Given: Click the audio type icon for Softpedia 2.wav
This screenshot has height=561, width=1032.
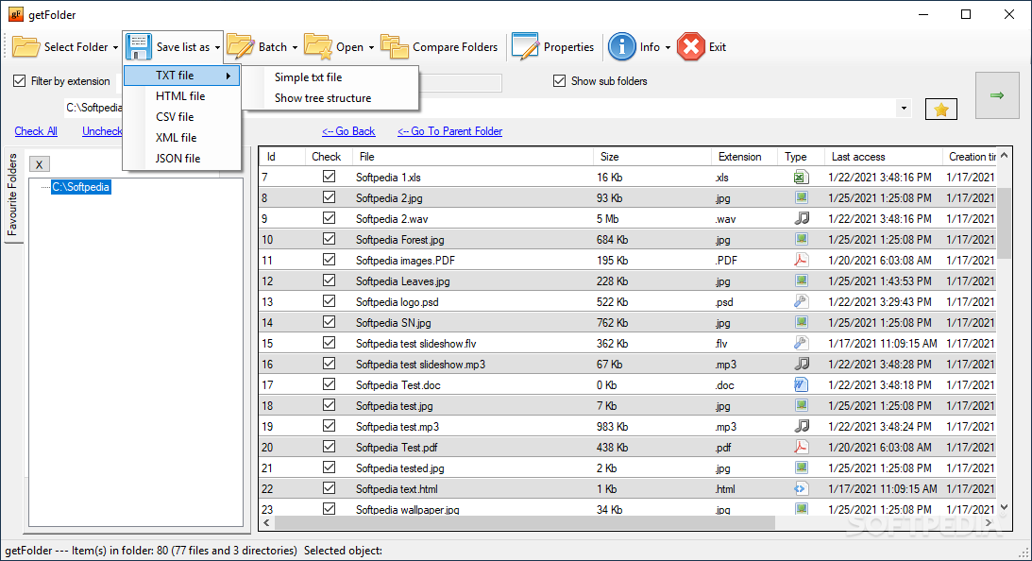Looking at the screenshot, I should (x=801, y=218).
